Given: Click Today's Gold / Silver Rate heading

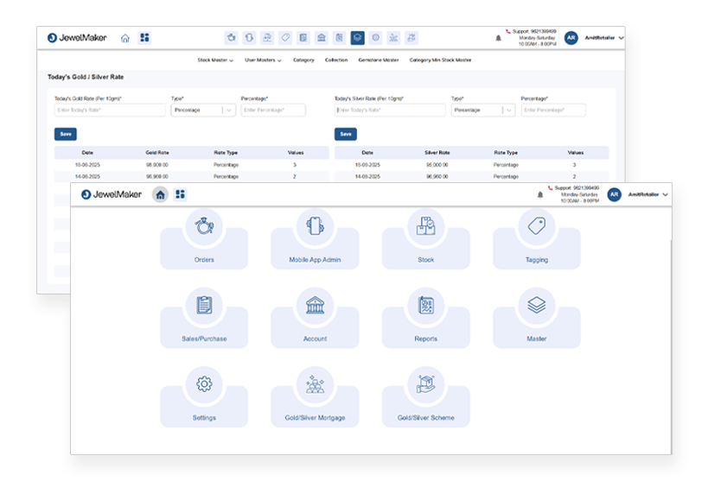Looking at the screenshot, I should coord(86,77).
